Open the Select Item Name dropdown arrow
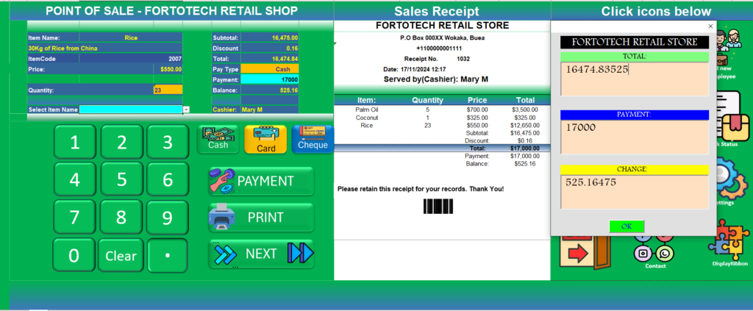 pos(186,110)
